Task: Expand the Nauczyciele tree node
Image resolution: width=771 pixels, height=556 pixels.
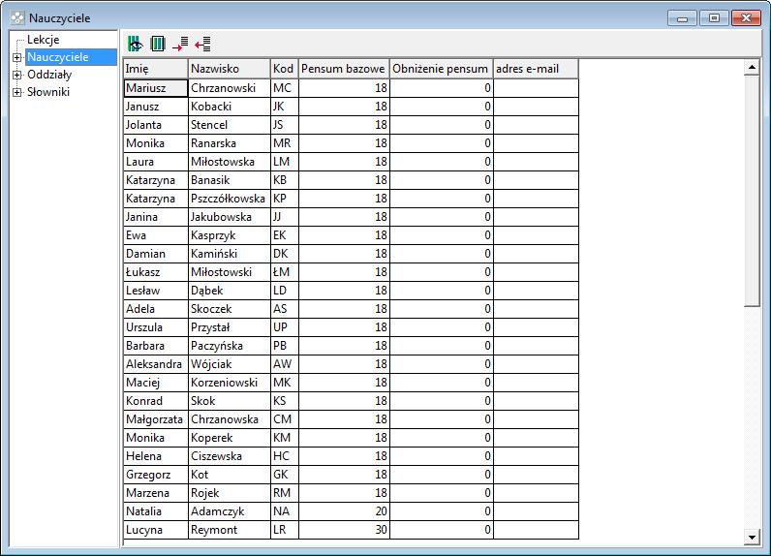Action: tap(16, 57)
